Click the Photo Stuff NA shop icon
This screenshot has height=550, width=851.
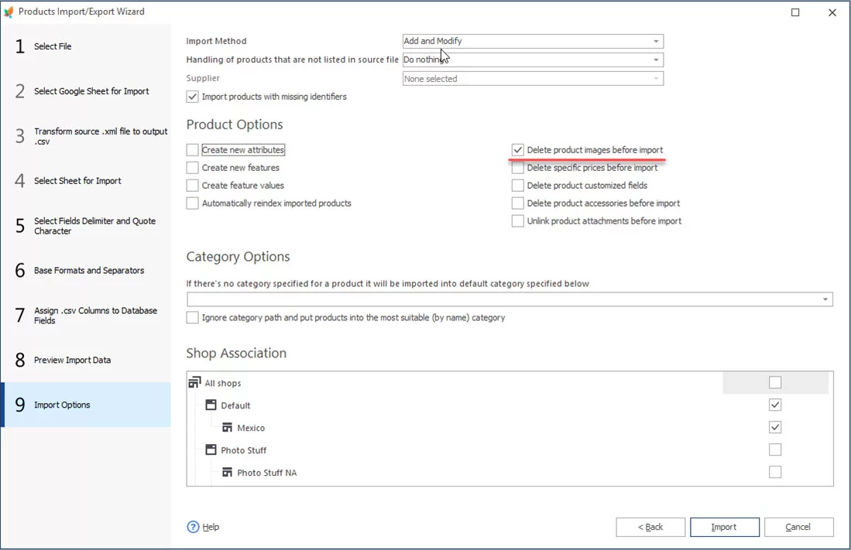point(227,473)
